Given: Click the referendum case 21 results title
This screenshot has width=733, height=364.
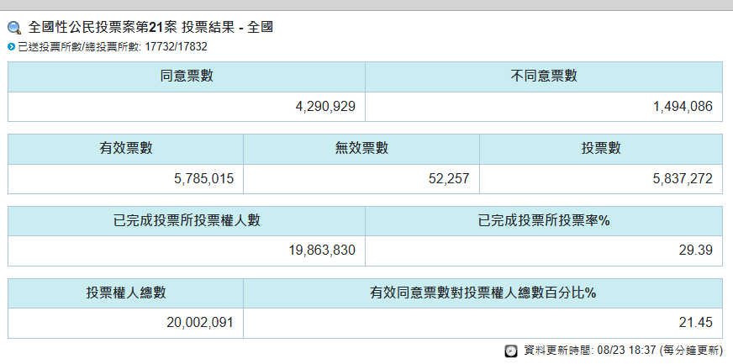Looking at the screenshot, I should 151,28.
